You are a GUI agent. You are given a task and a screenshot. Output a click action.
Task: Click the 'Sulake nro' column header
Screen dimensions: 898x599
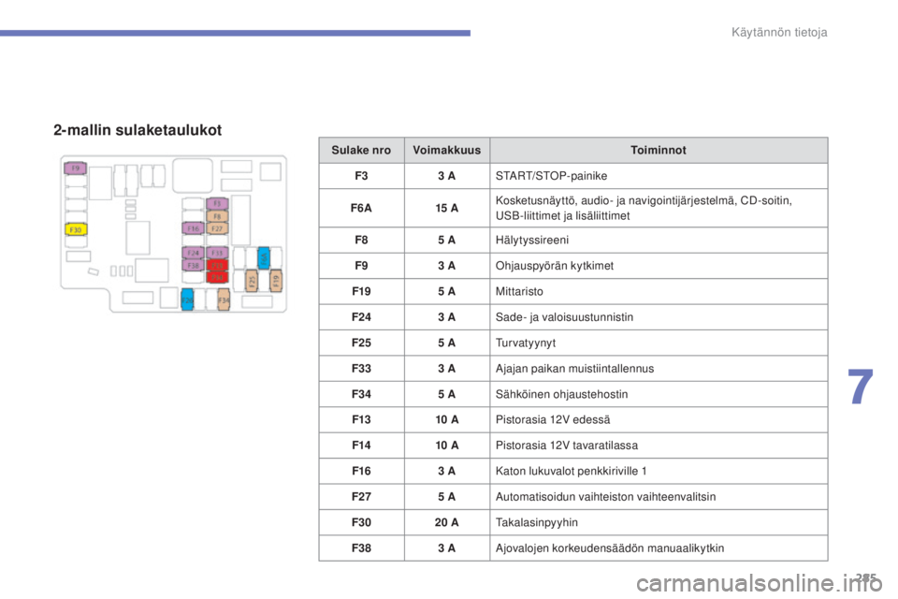pyautogui.click(x=361, y=150)
